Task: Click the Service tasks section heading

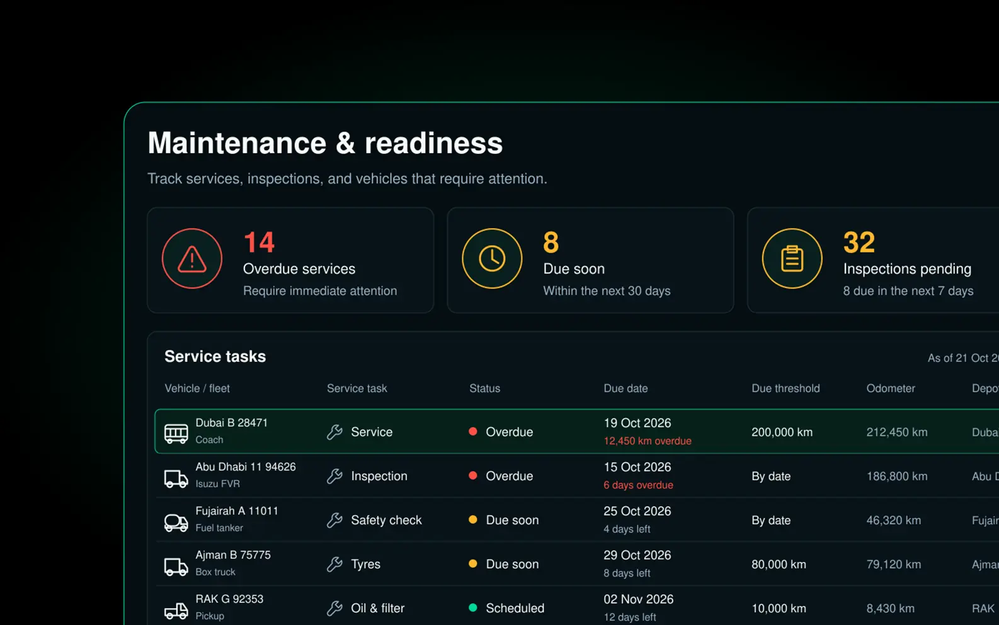Action: click(215, 357)
